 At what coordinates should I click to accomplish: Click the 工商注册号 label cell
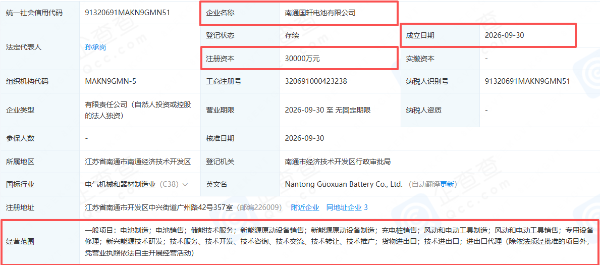(240, 81)
